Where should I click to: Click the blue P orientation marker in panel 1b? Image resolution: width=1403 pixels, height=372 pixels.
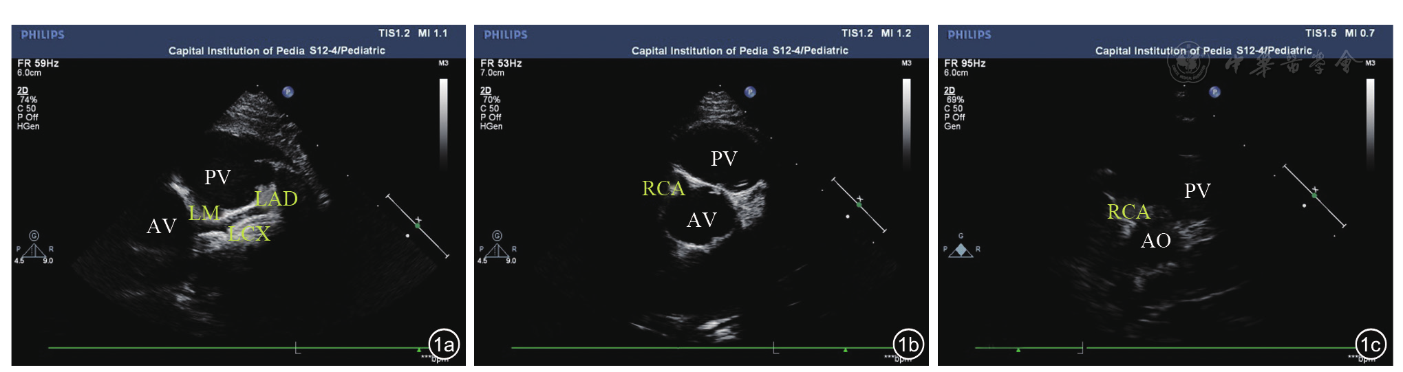(x=750, y=92)
